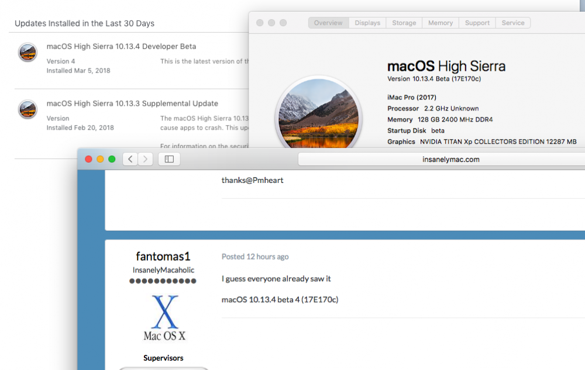Go back using Safari's back arrow

coord(130,159)
